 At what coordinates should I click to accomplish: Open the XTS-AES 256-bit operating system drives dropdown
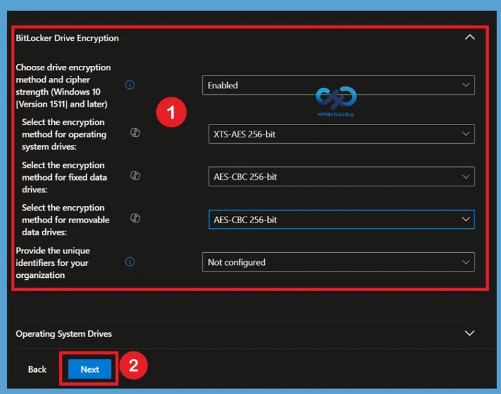coord(342,134)
